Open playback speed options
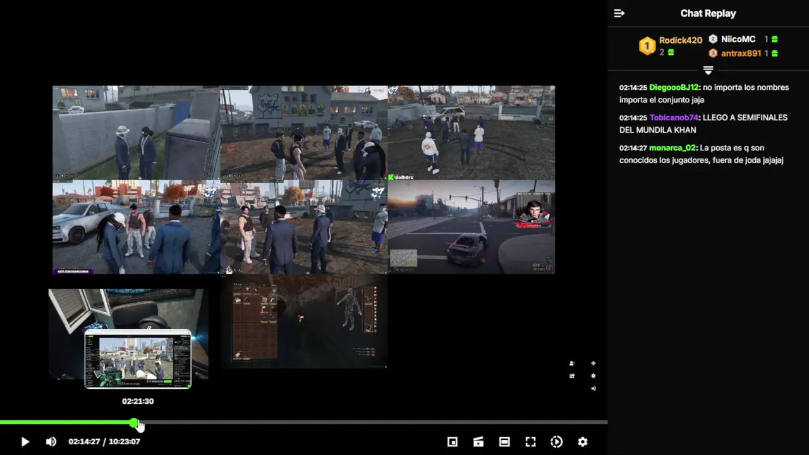 (557, 442)
